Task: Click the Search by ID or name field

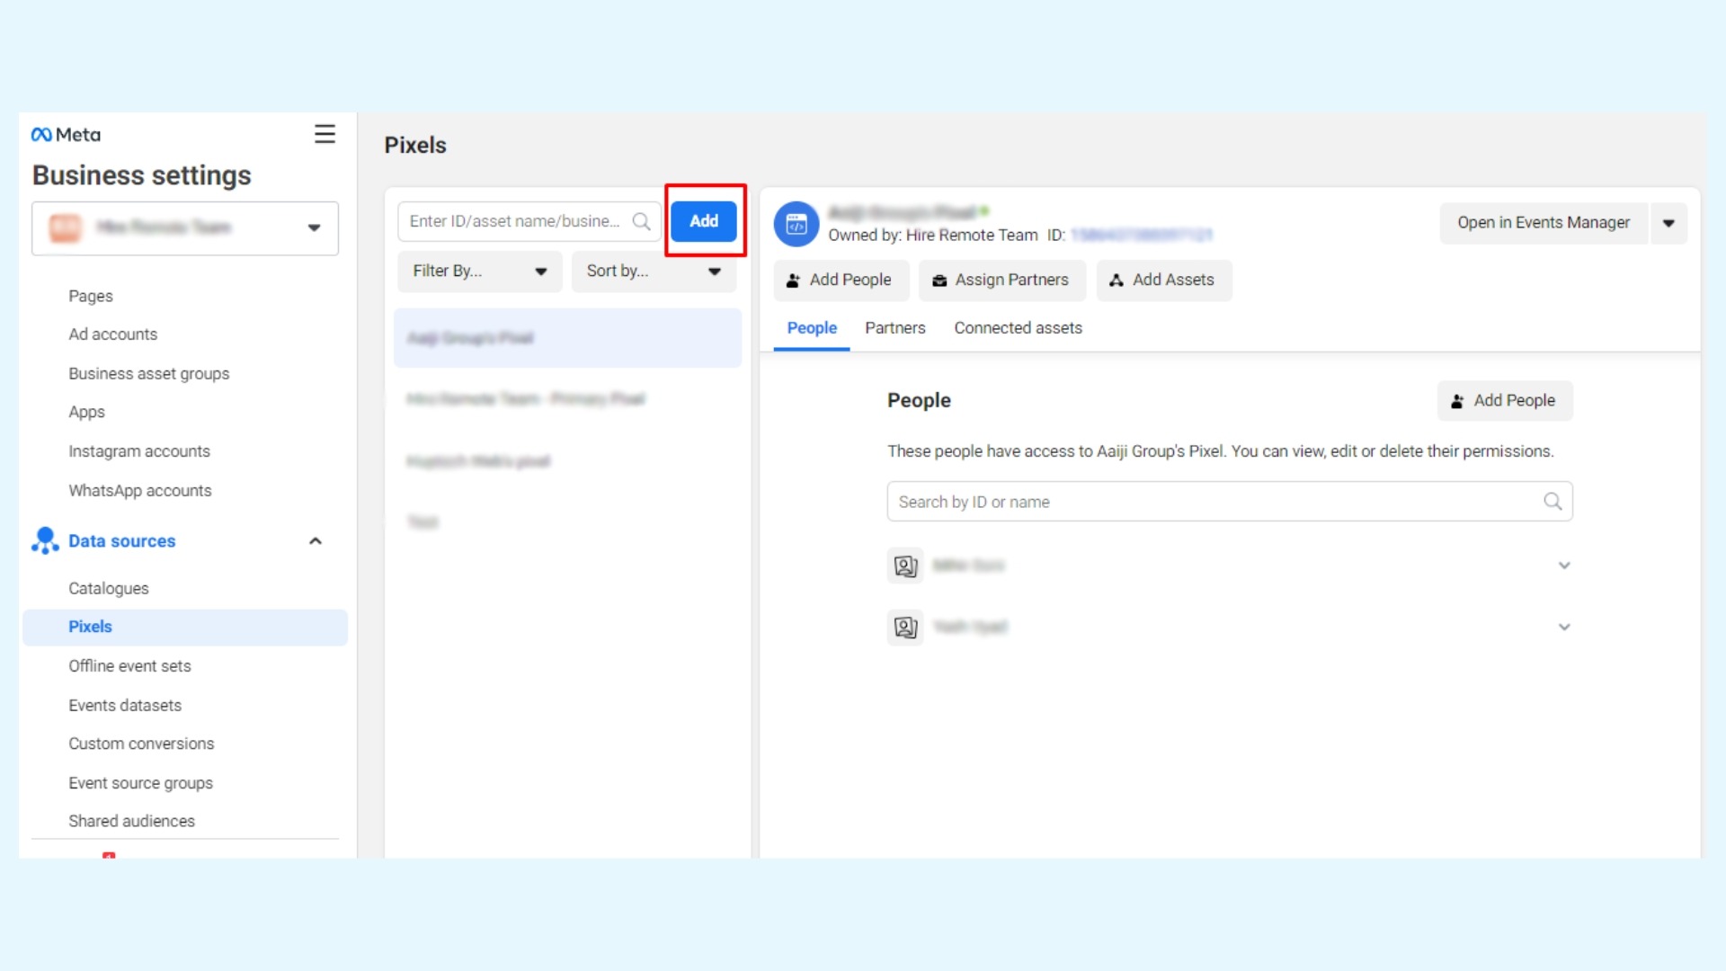Action: click(x=1231, y=502)
